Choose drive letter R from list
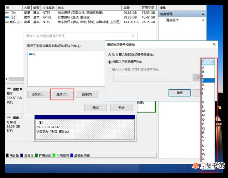 208,133
